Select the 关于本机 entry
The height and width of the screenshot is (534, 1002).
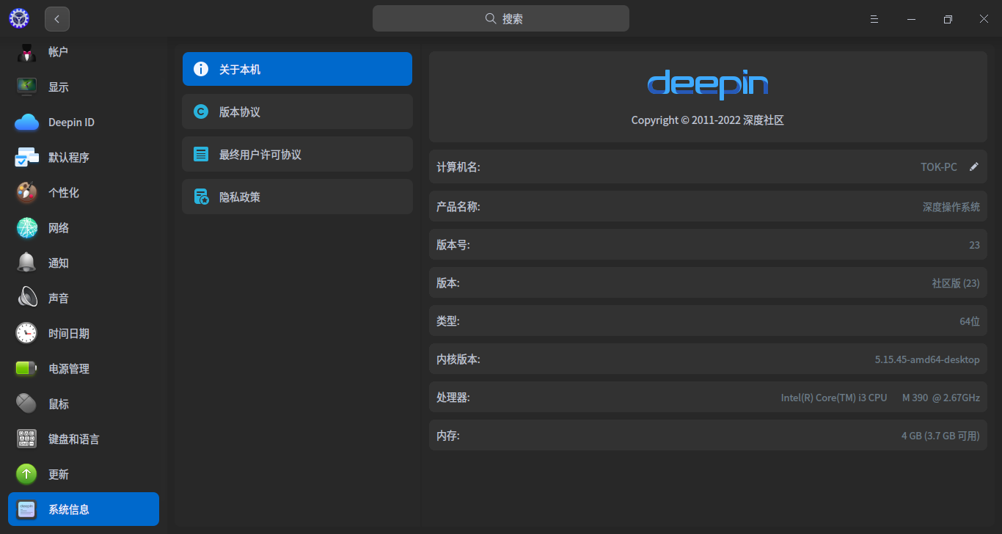(297, 68)
